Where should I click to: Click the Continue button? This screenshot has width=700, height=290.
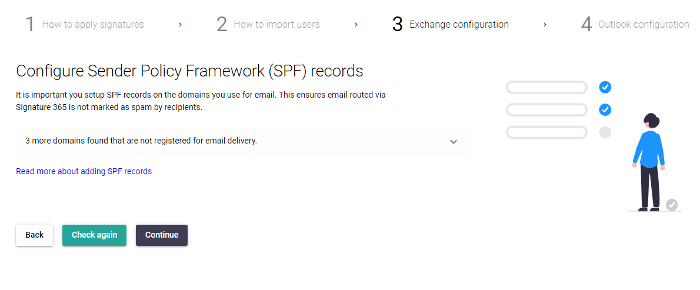click(162, 235)
